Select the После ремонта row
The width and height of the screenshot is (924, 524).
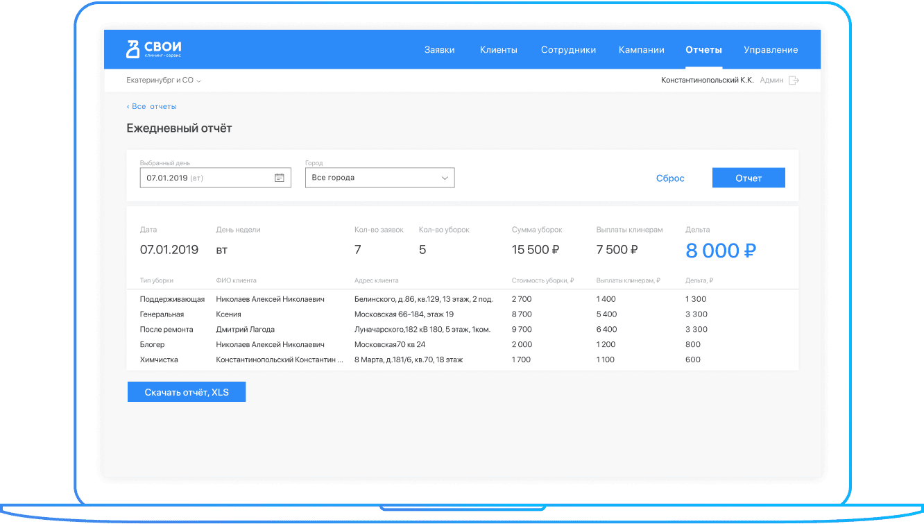tap(166, 330)
